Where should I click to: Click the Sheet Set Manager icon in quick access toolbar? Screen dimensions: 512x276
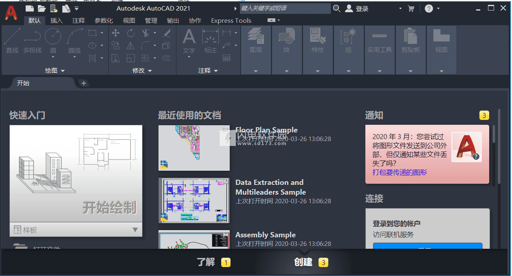66,8
